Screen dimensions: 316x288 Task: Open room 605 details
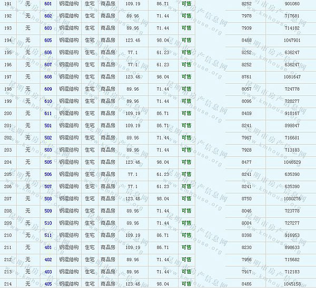pos(48,40)
